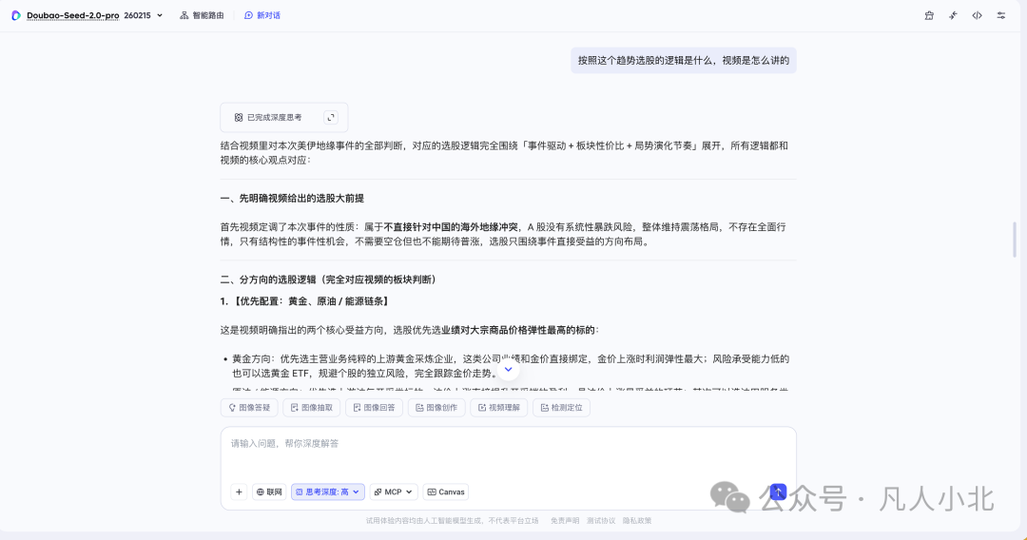This screenshot has width=1027, height=540.
Task: Click the chat vertical scrollbar thumb
Action: (1015, 240)
